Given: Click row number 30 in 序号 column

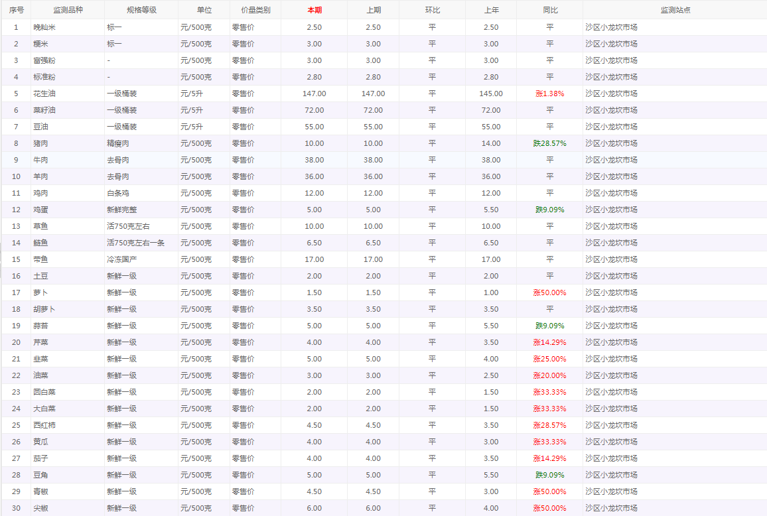Looking at the screenshot, I should click(x=16, y=508).
